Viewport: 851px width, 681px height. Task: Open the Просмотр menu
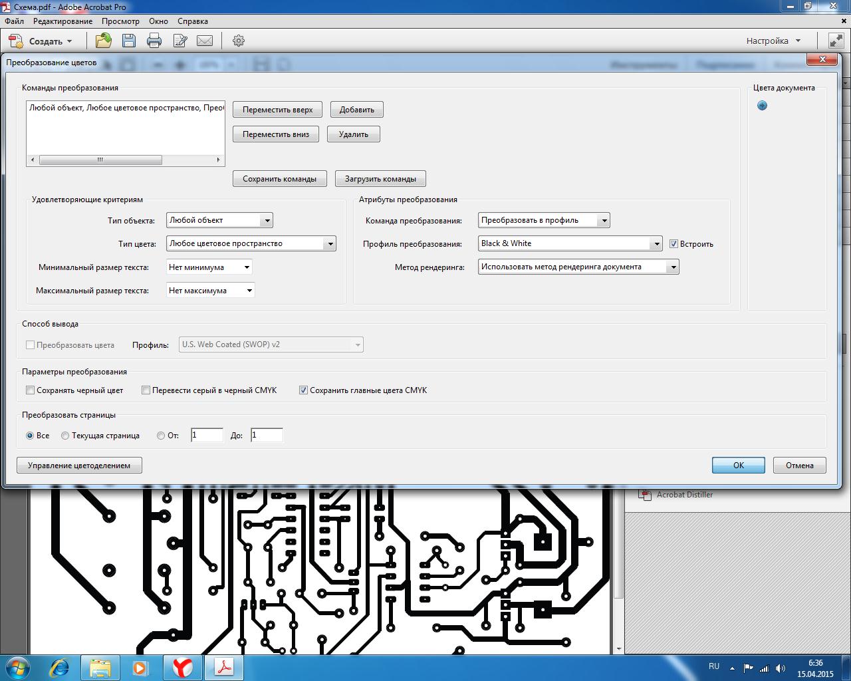click(120, 21)
